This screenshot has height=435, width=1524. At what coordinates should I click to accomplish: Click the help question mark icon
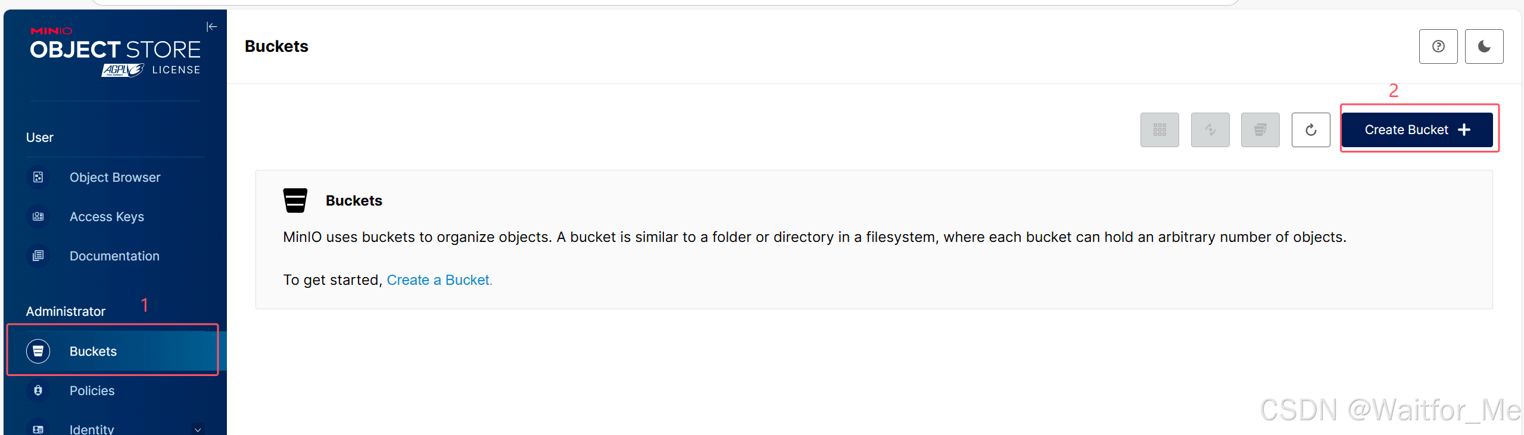coord(1438,46)
